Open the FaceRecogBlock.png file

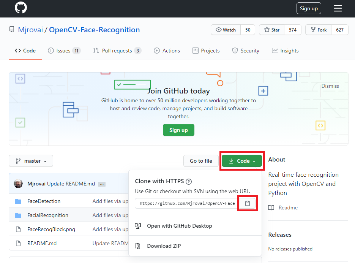[51, 230]
